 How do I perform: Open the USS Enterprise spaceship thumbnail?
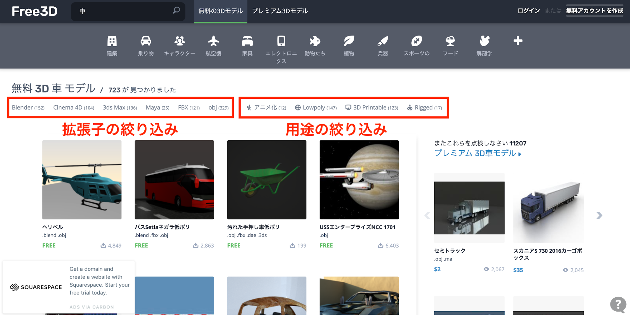click(359, 180)
